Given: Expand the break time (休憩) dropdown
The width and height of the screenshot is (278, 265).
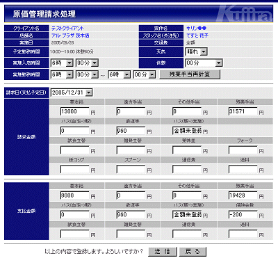Looking at the screenshot, I should [204, 63].
